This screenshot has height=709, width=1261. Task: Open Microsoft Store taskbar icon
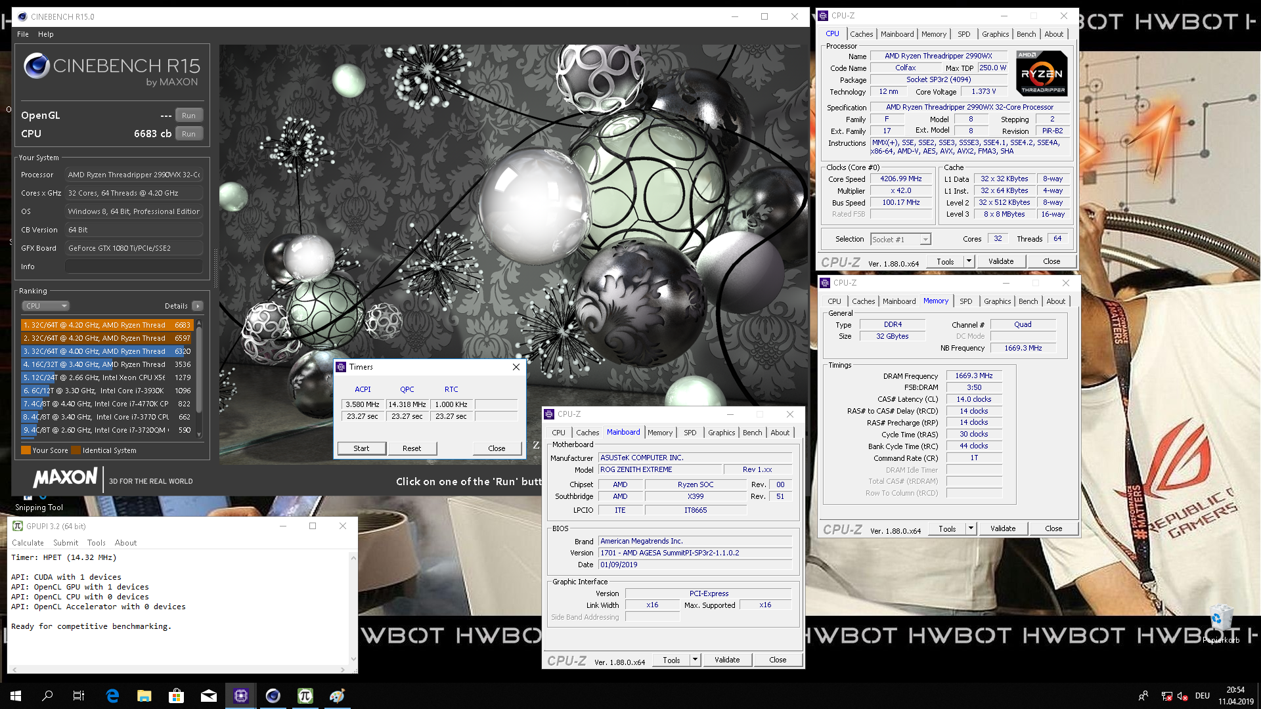tap(176, 696)
